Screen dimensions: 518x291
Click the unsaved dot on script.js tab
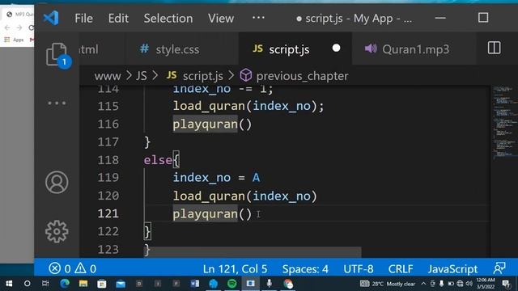(x=337, y=48)
